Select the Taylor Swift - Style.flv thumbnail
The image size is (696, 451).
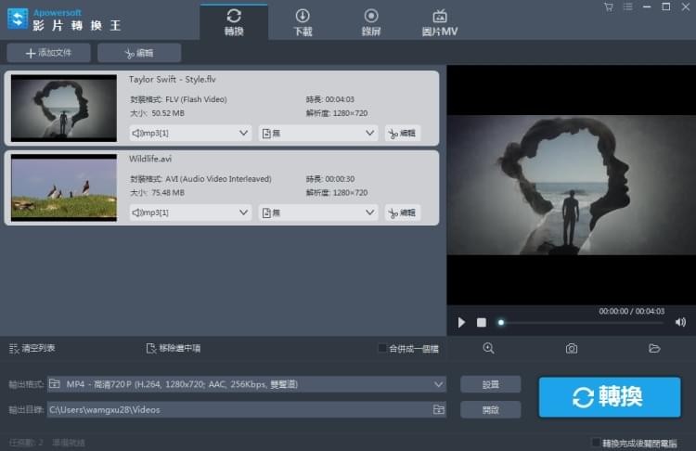pos(64,108)
